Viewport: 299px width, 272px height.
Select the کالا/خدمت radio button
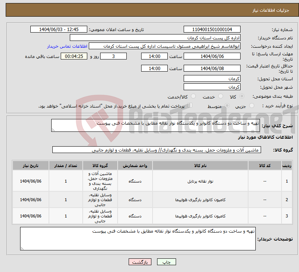pyautogui.click(x=194, y=96)
